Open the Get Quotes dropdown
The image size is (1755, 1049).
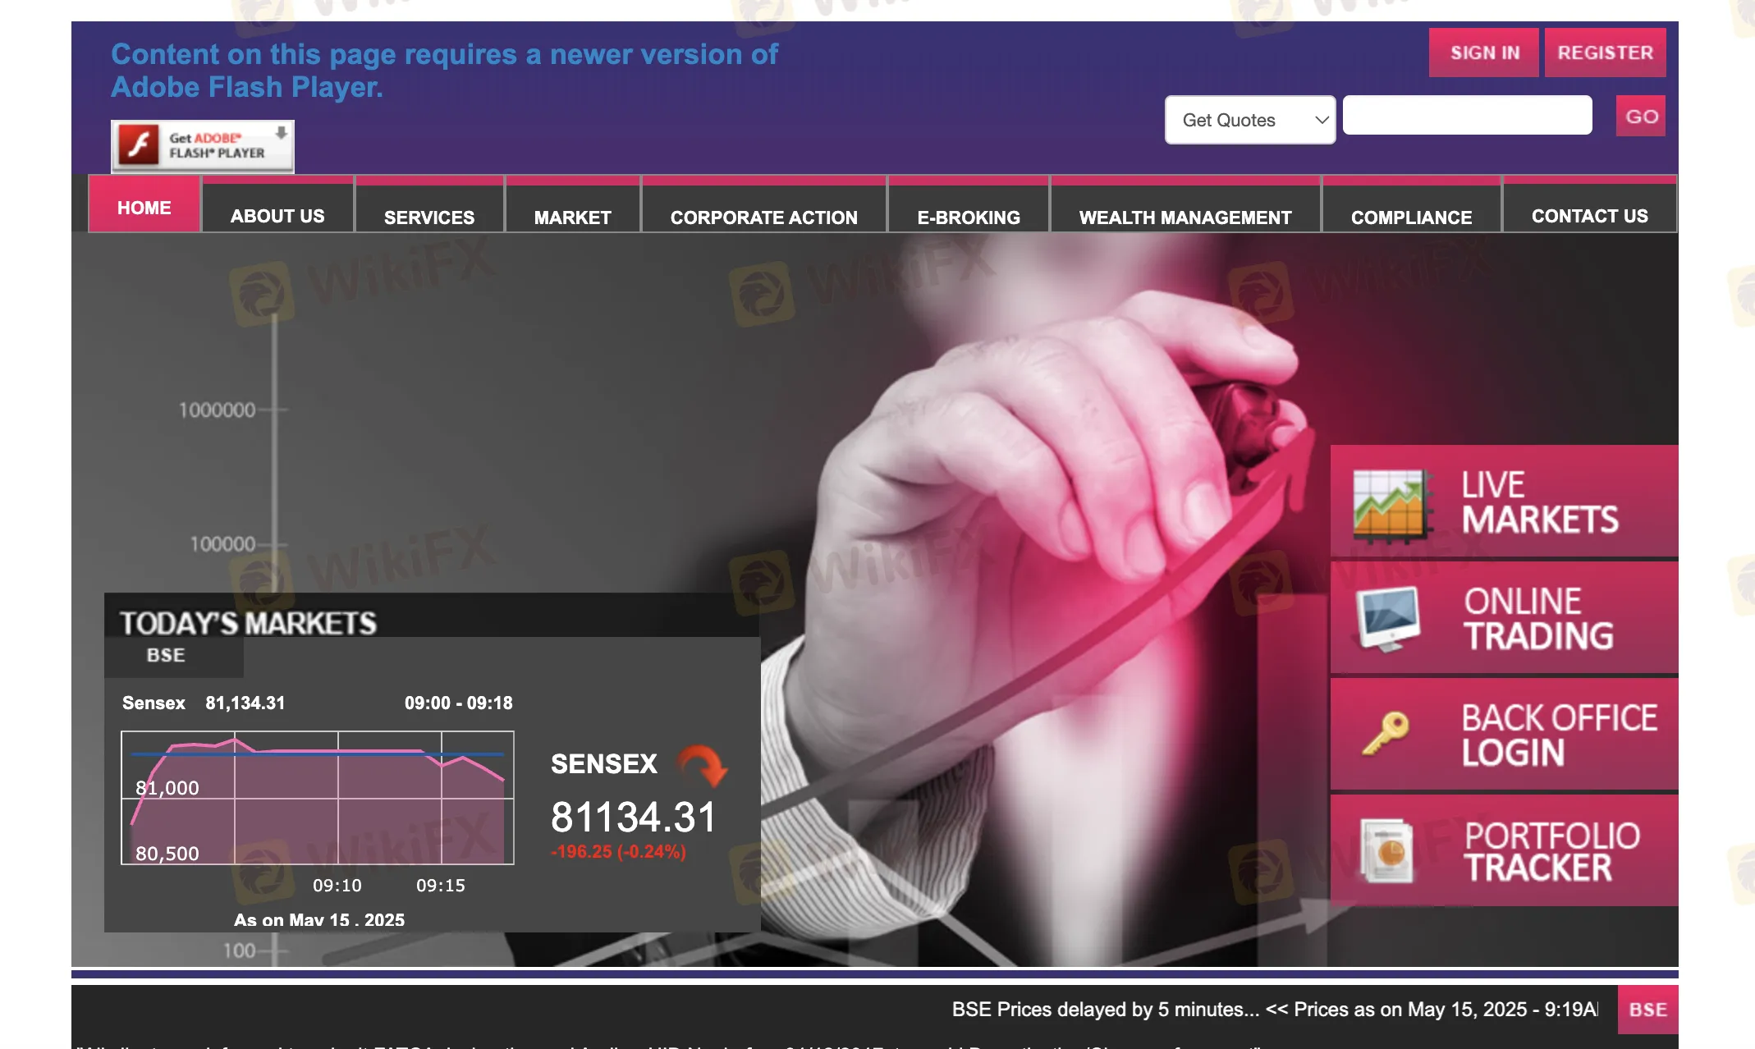click(x=1238, y=121)
